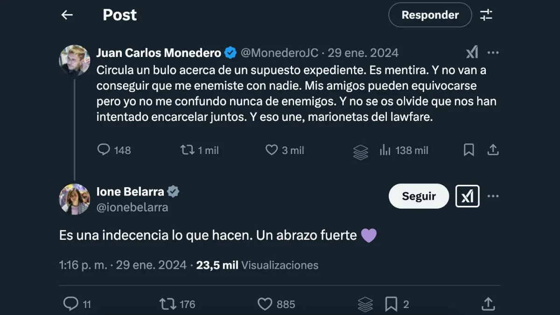Share Juan Carlos Monedero's post

coord(493,150)
